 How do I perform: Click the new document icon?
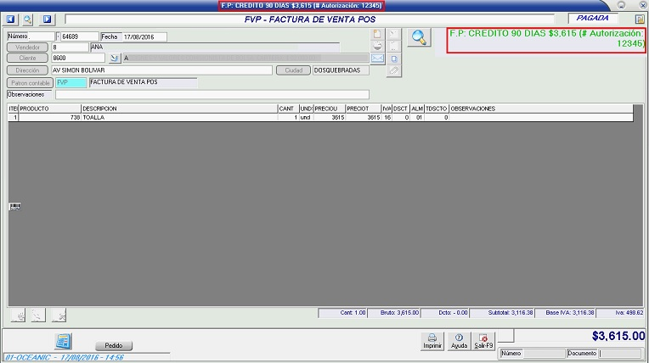coord(378,35)
